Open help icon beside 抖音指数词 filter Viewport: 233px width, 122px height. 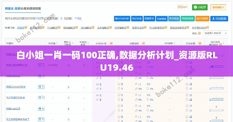[128, 27]
